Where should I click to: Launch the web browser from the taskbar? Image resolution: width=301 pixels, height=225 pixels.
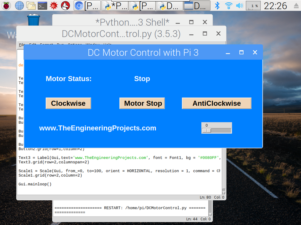[19, 5]
